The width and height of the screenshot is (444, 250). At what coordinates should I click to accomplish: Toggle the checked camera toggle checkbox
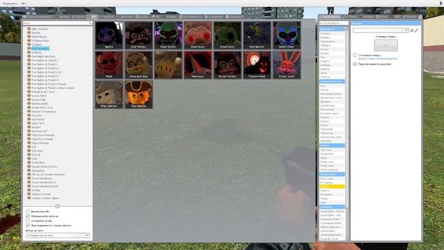coord(355,64)
